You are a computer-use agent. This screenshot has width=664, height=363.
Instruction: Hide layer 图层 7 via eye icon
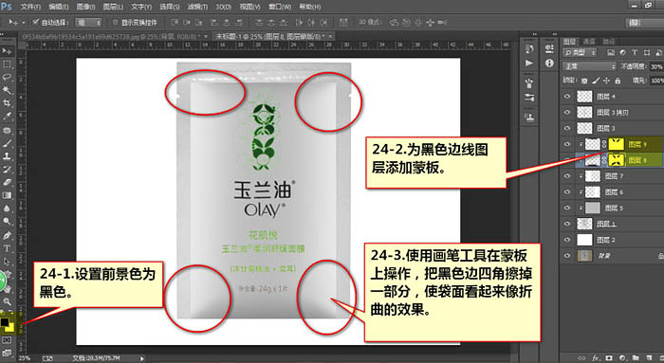[x=567, y=176]
